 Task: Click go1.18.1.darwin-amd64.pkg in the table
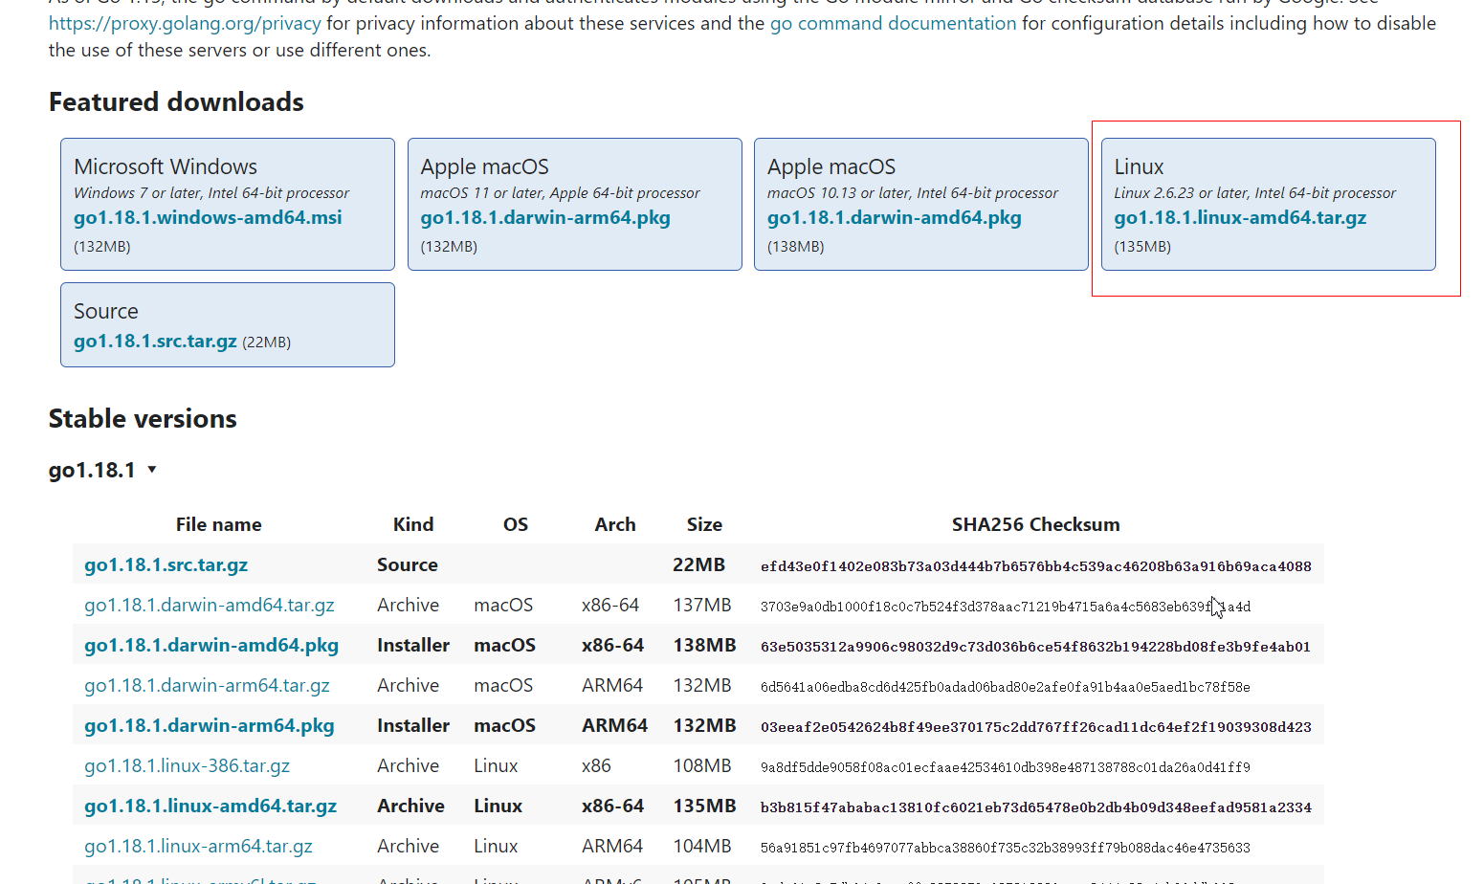pos(211,645)
